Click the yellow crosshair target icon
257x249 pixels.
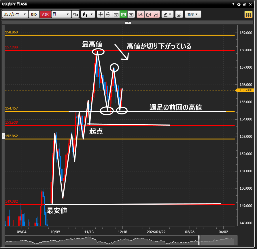tap(248, 14)
